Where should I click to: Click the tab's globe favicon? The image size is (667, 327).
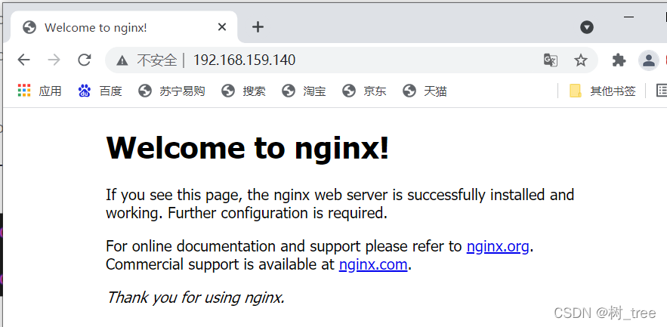(29, 27)
